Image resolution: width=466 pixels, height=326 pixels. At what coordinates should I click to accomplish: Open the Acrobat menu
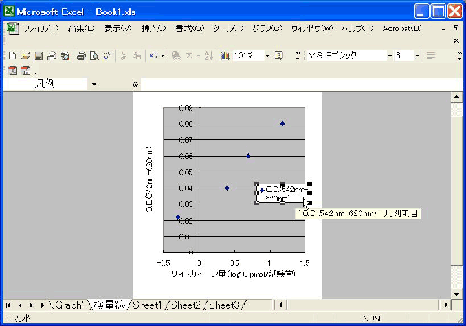point(401,28)
